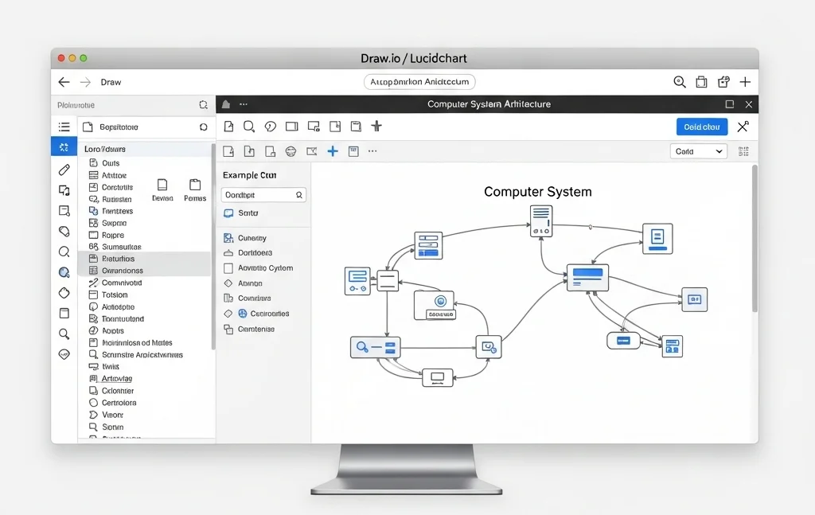
Task: Select the blue globe search sidebar icon
Action: point(64,272)
